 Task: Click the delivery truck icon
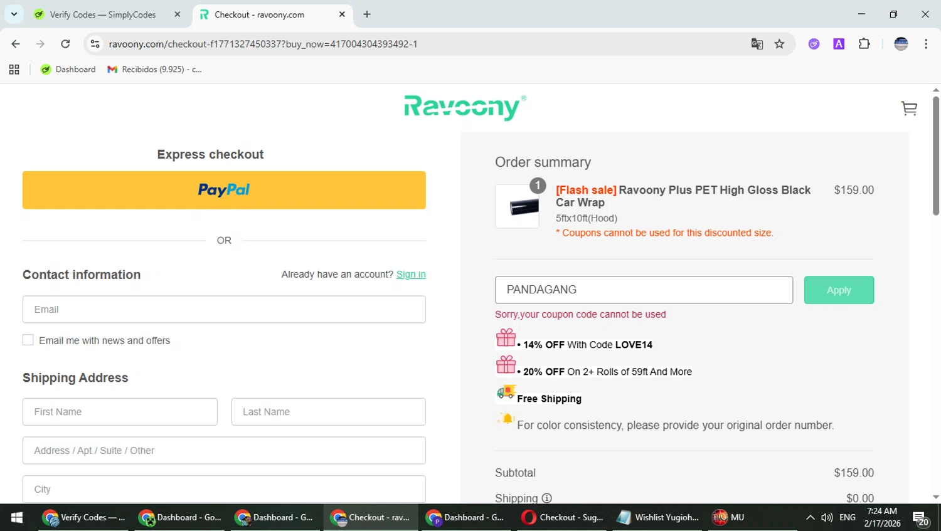[506, 392]
